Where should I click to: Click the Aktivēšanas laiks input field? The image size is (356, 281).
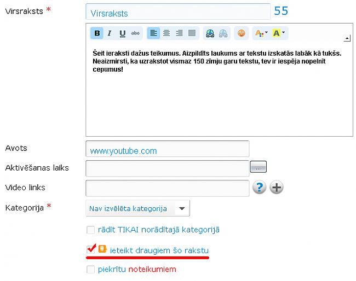pos(168,168)
